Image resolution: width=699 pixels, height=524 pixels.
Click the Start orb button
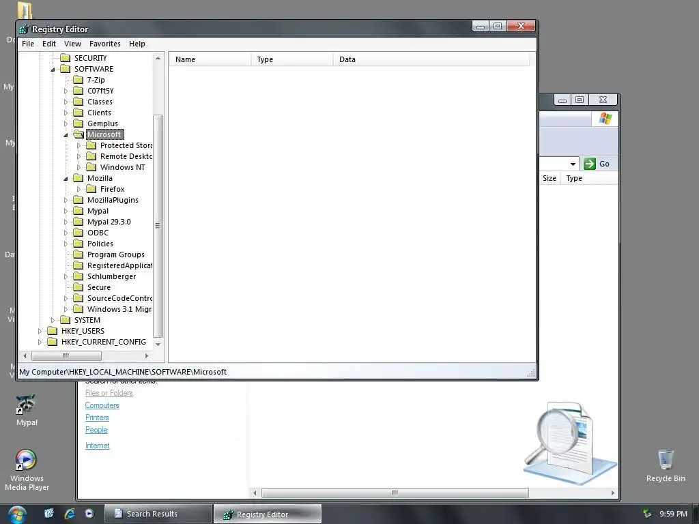(x=17, y=514)
